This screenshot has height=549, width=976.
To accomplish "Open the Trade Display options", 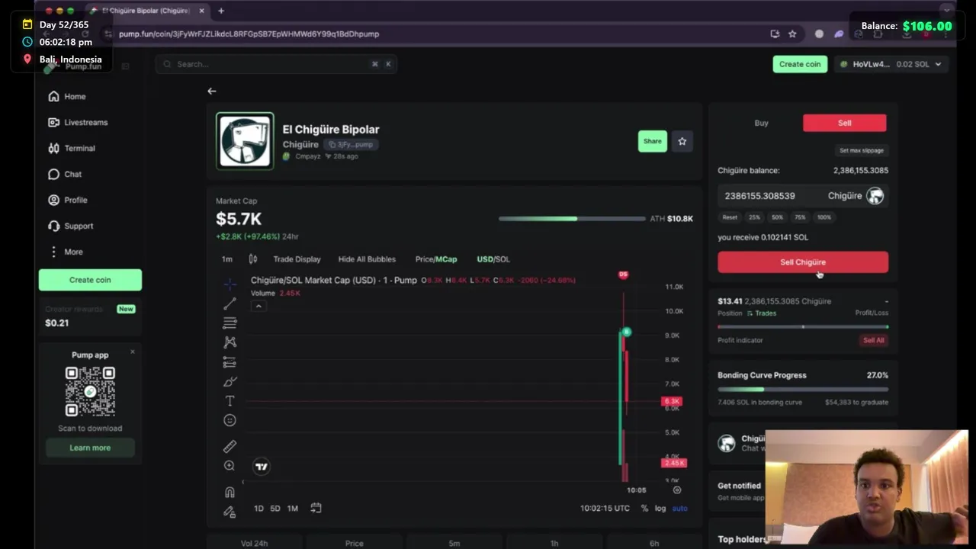I will [x=297, y=259].
